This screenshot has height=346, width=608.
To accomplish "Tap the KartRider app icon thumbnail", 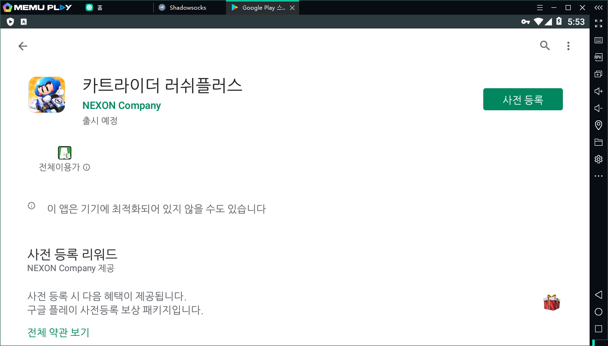I will [x=46, y=95].
